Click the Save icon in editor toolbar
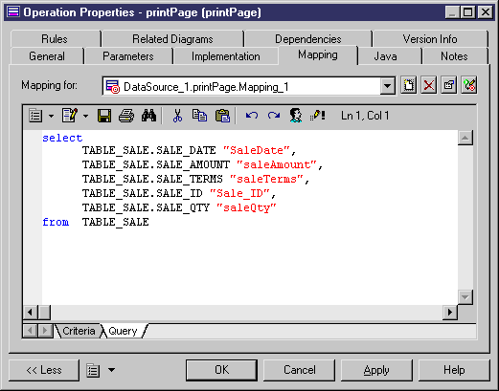The height and width of the screenshot is (391, 499). 104,116
